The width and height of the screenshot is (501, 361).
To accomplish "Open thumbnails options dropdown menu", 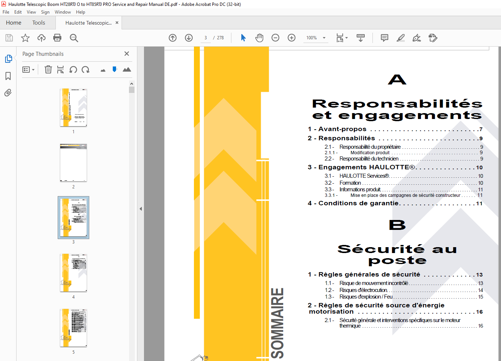I will point(28,69).
